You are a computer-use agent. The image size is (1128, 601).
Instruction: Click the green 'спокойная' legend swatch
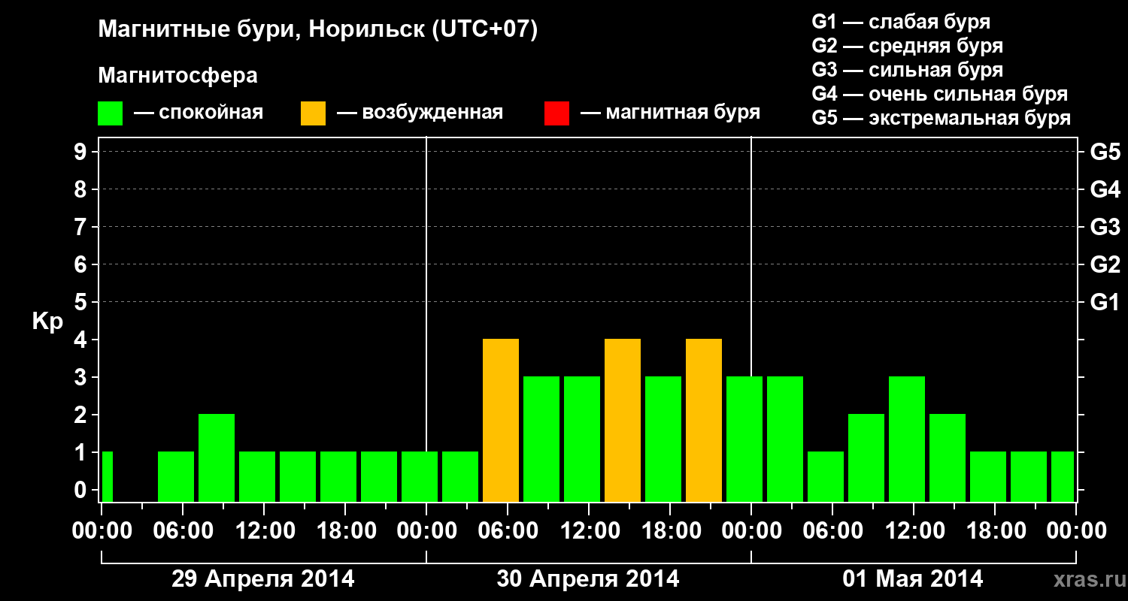111,113
